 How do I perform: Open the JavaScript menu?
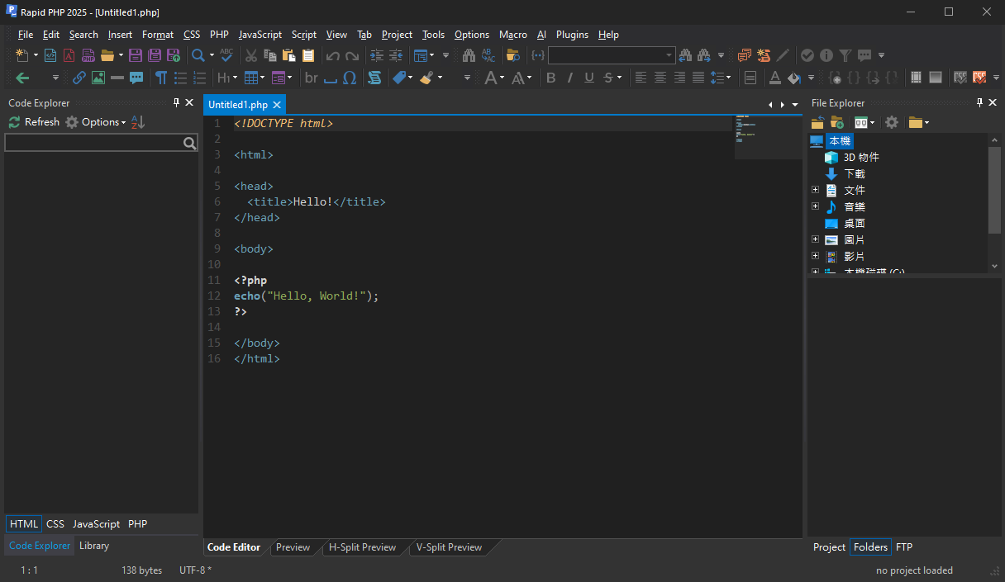[x=260, y=35]
